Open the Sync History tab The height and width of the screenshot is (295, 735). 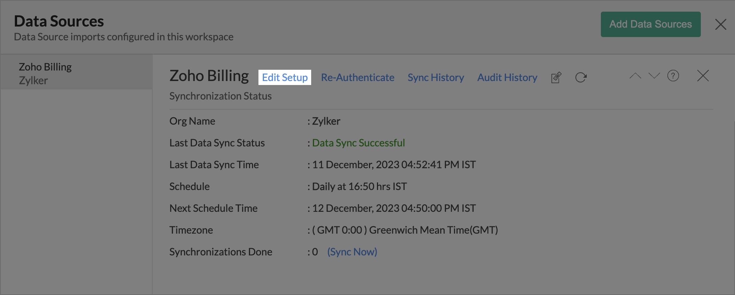pos(436,77)
